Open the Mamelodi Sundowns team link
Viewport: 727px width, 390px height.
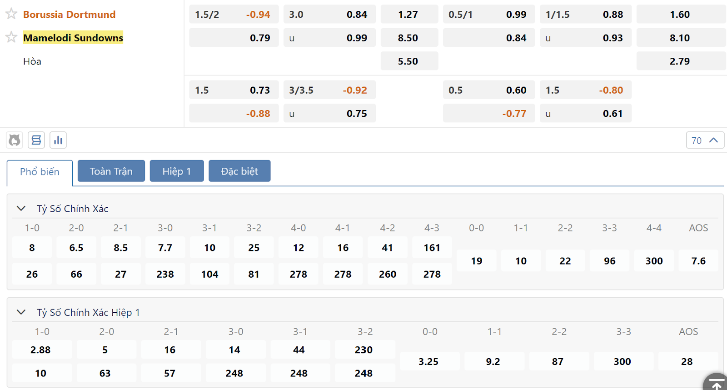pyautogui.click(x=73, y=38)
